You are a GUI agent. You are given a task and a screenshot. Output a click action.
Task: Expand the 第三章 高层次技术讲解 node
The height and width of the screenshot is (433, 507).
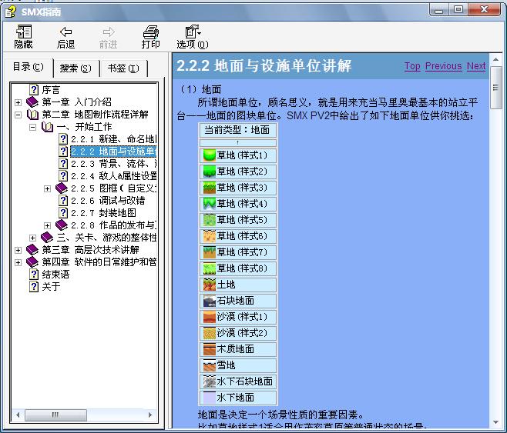[x=18, y=250]
